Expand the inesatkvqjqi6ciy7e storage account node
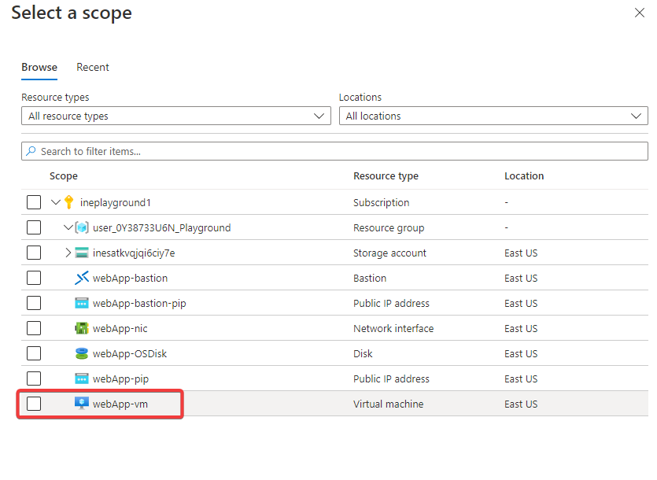Image resolution: width=657 pixels, height=480 pixels. tap(68, 253)
